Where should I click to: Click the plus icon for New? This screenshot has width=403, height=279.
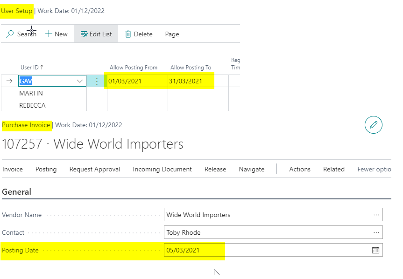[48, 34]
